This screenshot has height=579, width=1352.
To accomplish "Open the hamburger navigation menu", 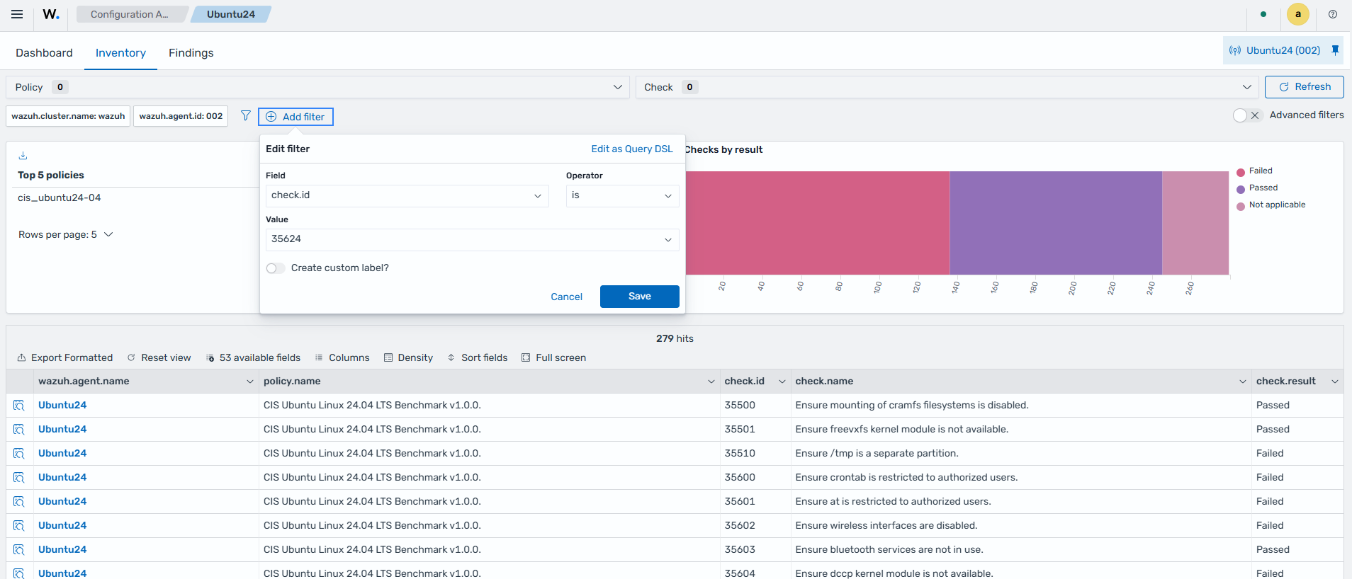I will [17, 14].
